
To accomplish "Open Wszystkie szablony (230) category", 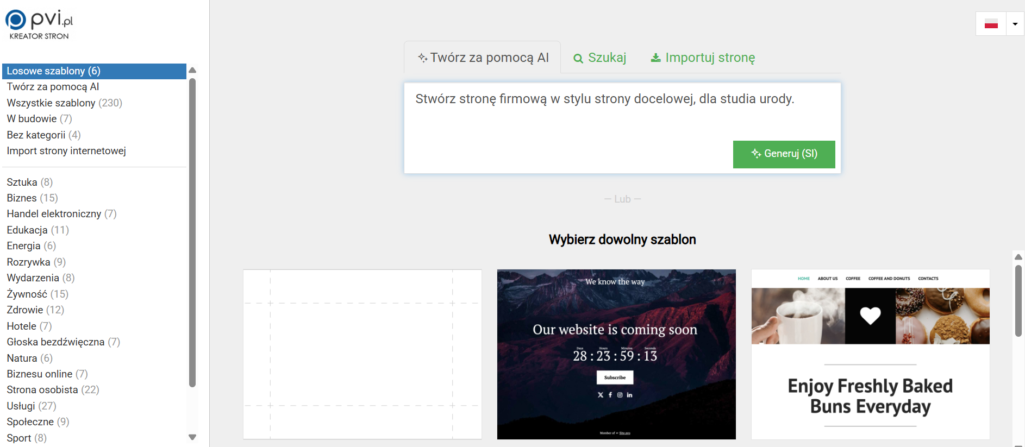I will tap(64, 103).
